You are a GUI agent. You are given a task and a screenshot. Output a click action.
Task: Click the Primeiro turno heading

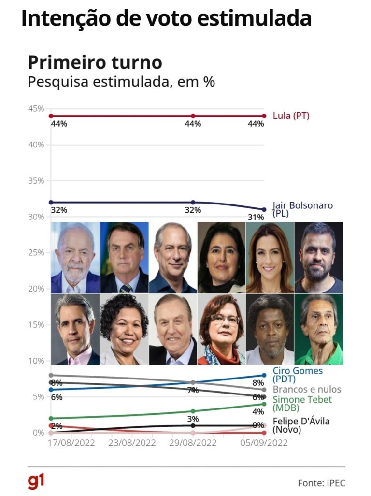(x=95, y=63)
